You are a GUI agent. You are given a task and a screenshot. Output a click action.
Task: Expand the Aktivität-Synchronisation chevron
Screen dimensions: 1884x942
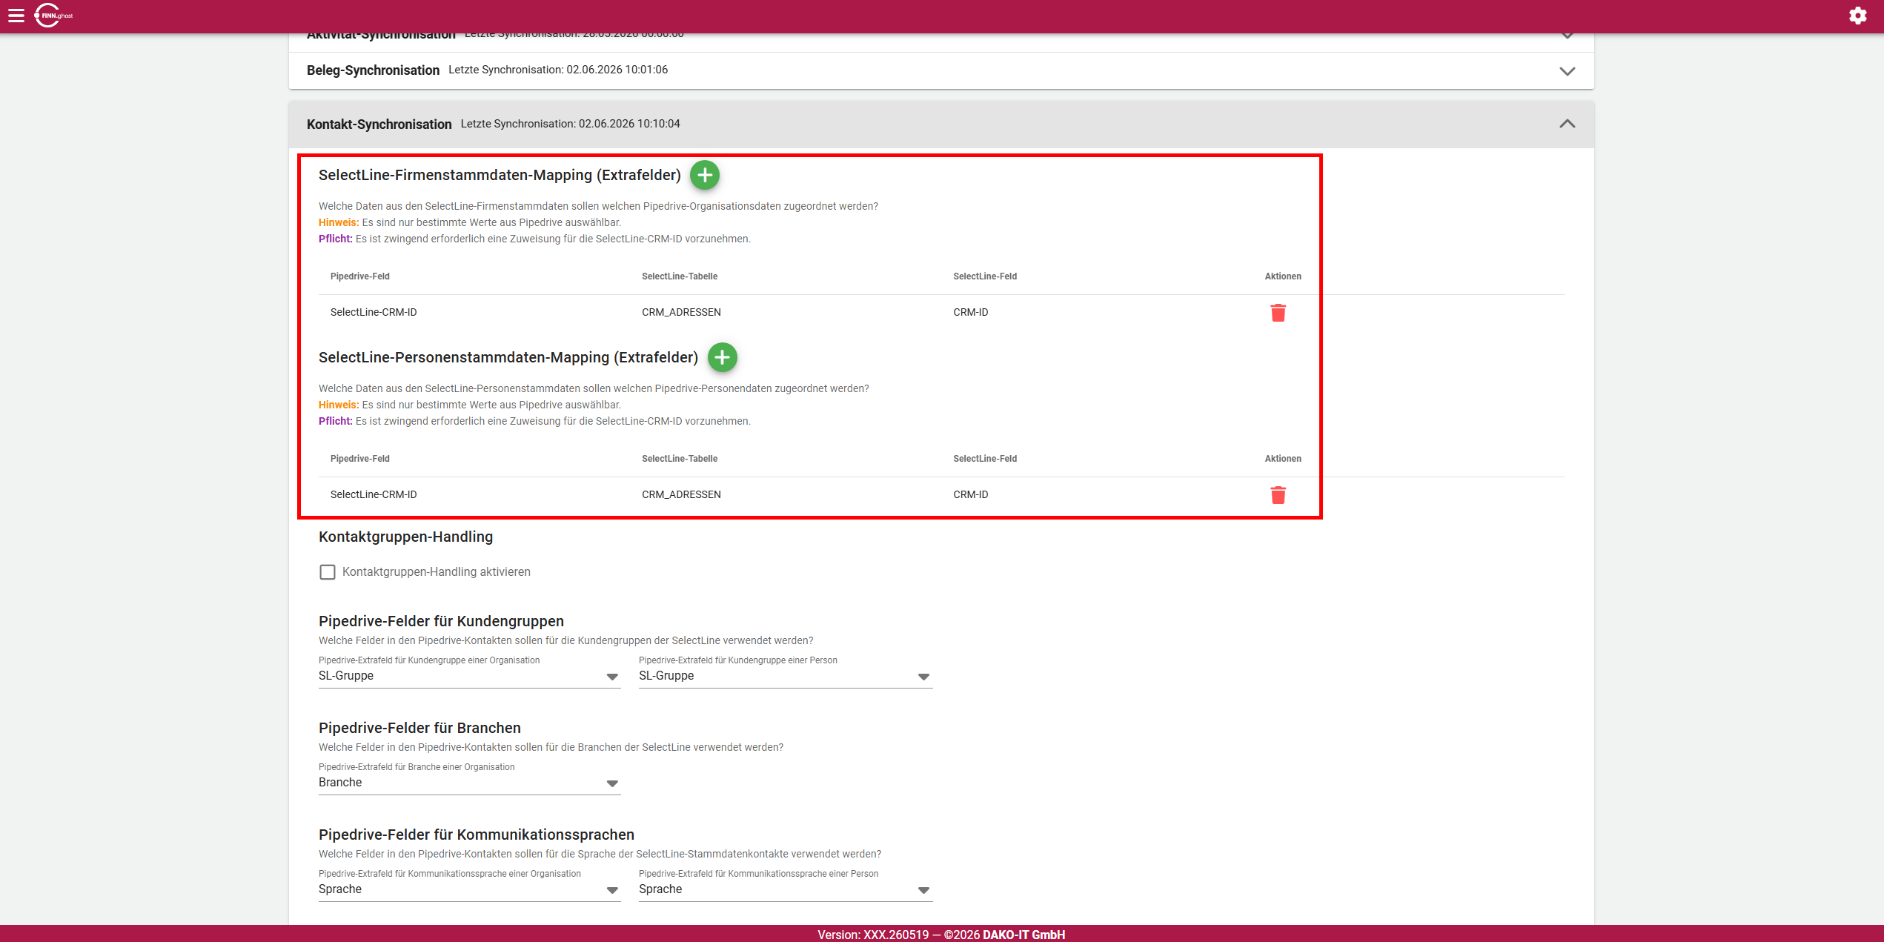pos(1567,36)
